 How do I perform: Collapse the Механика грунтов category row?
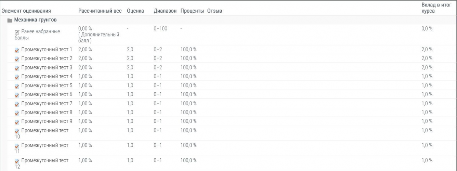(35, 20)
